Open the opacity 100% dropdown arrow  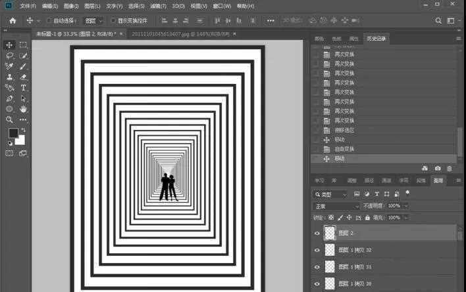406,206
